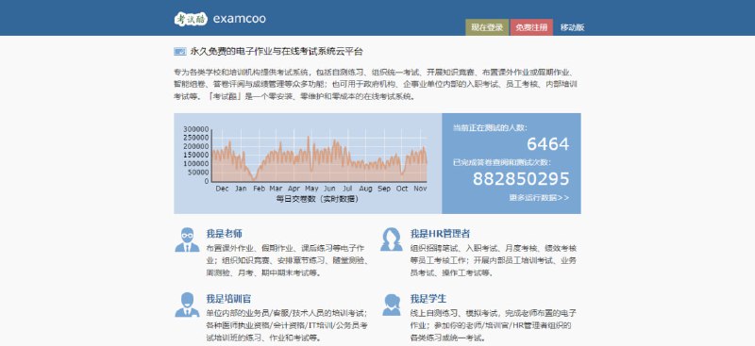
Task: Click the examcoo site name text
Action: pos(240,19)
